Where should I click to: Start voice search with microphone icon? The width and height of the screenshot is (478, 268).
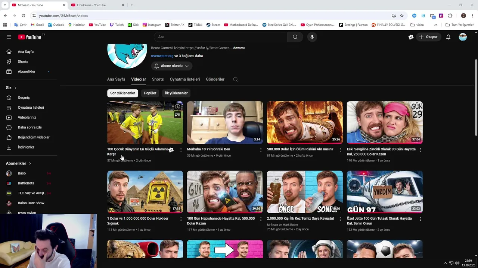312,37
